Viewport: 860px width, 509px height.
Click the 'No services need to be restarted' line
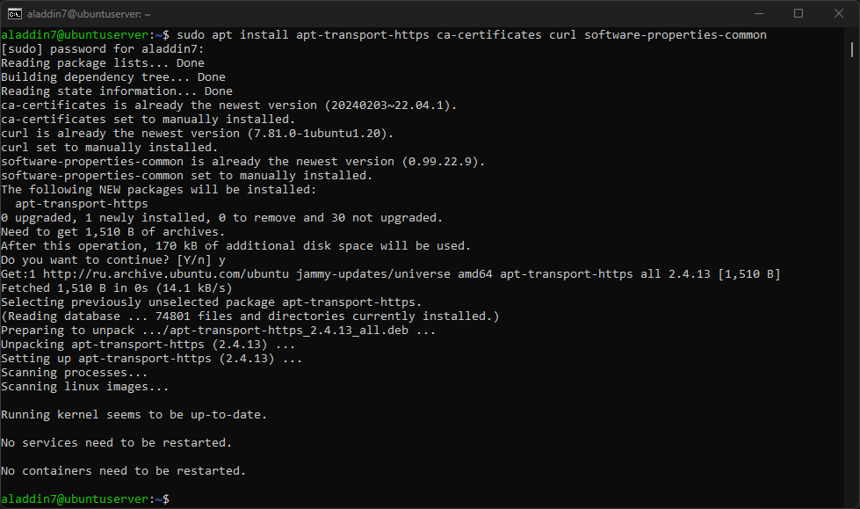coord(116,443)
